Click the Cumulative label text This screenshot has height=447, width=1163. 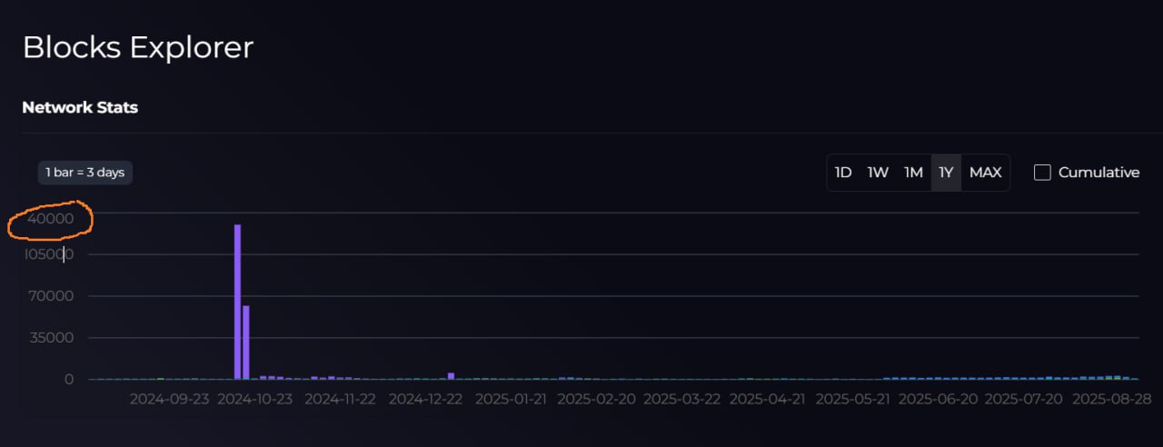1098,173
